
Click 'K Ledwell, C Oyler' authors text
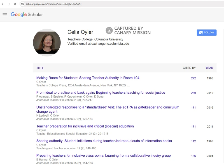[48, 115]
